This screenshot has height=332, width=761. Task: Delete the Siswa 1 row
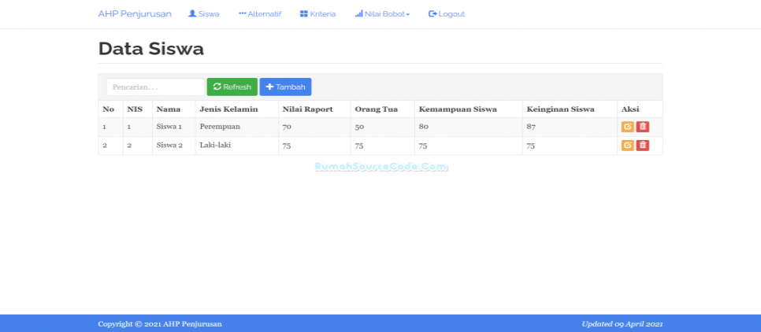click(643, 127)
